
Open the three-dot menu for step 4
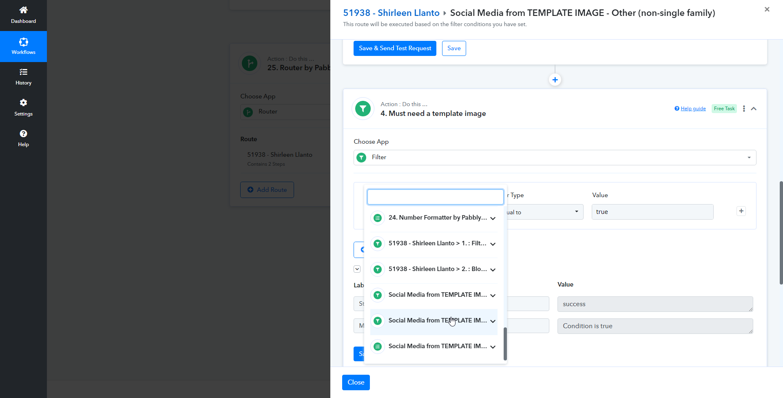[x=744, y=109]
